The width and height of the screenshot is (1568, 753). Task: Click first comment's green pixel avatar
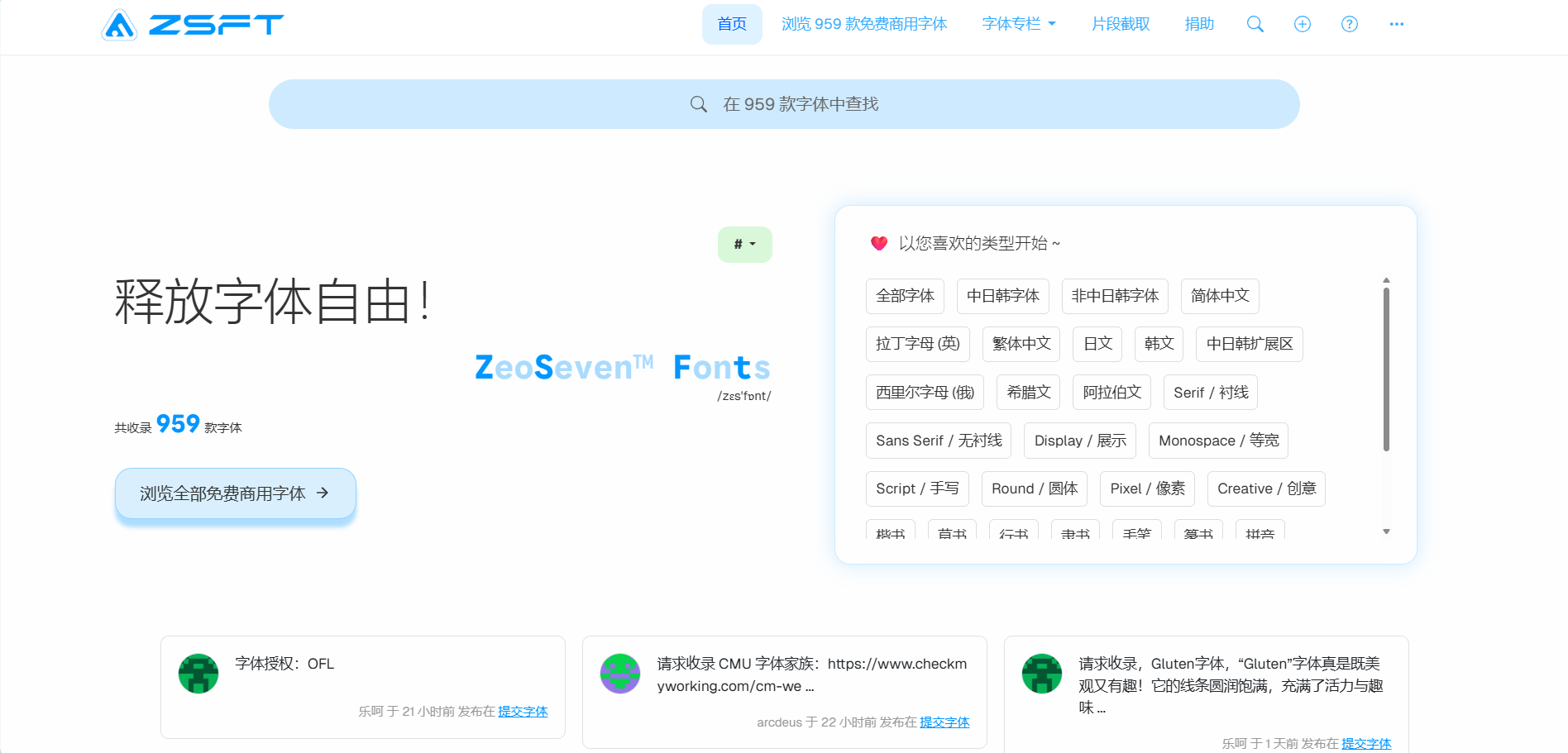(198, 674)
